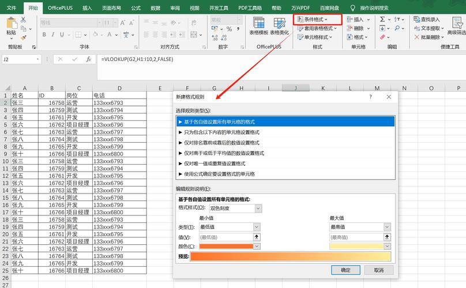Click the comma style icon
466x288 pixels.
click(x=238, y=29)
